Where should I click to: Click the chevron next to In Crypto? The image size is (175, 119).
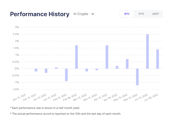[x=93, y=14]
